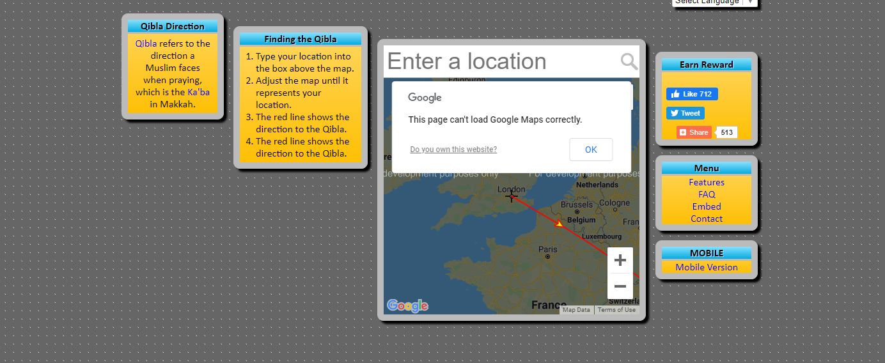
Task: Open the Map Data link
Action: coord(576,310)
